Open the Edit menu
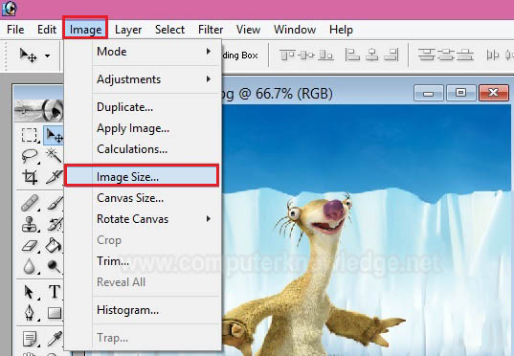514x356 pixels. point(47,30)
